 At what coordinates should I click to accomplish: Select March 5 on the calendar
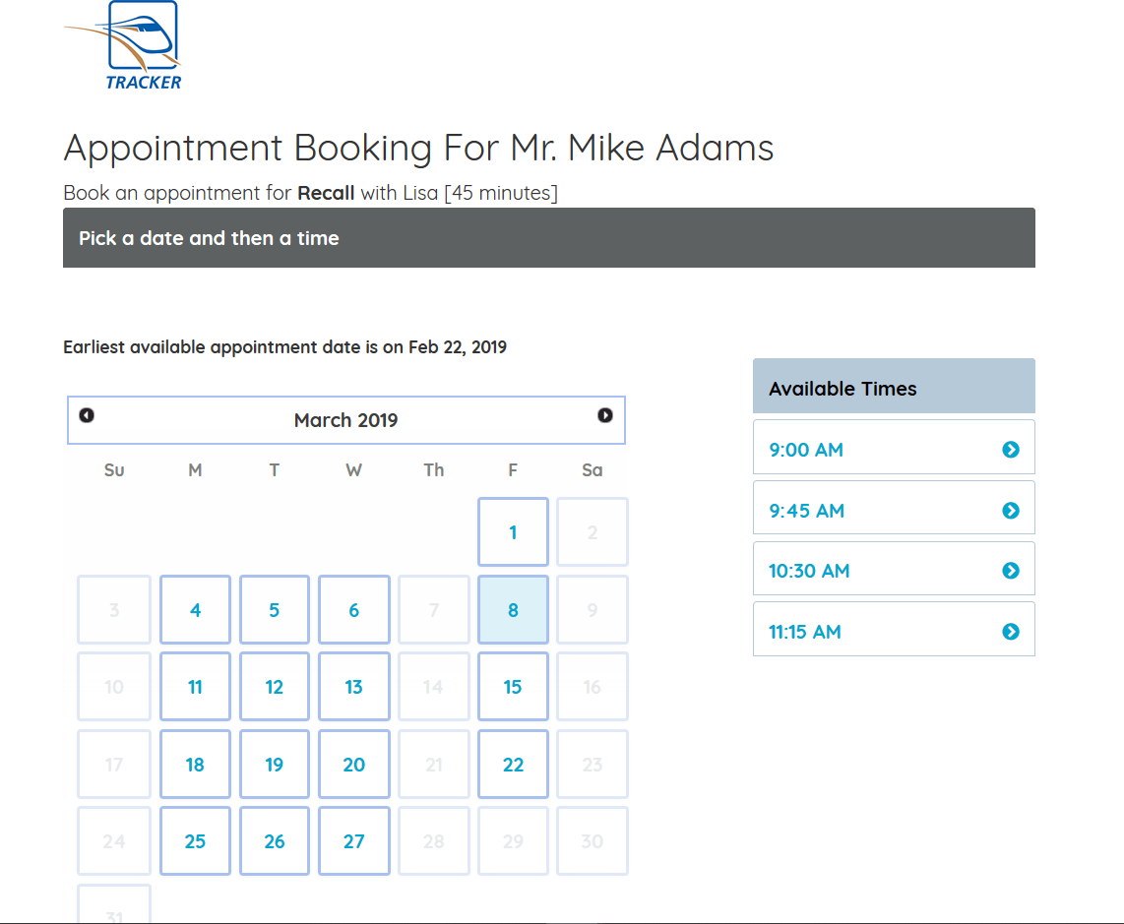tap(275, 609)
